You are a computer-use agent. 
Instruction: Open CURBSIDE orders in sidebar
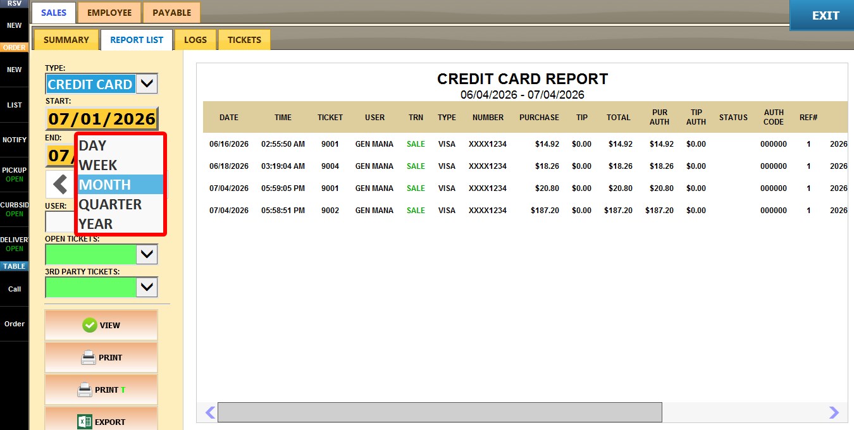pos(14,209)
